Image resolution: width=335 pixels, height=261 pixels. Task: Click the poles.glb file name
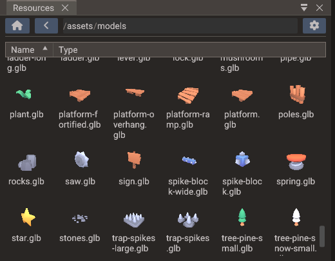296,115
